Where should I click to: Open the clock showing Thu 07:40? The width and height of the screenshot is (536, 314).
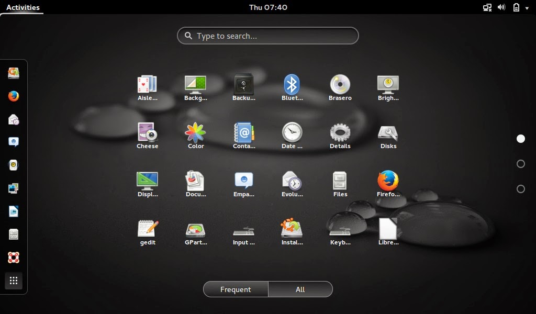point(268,7)
